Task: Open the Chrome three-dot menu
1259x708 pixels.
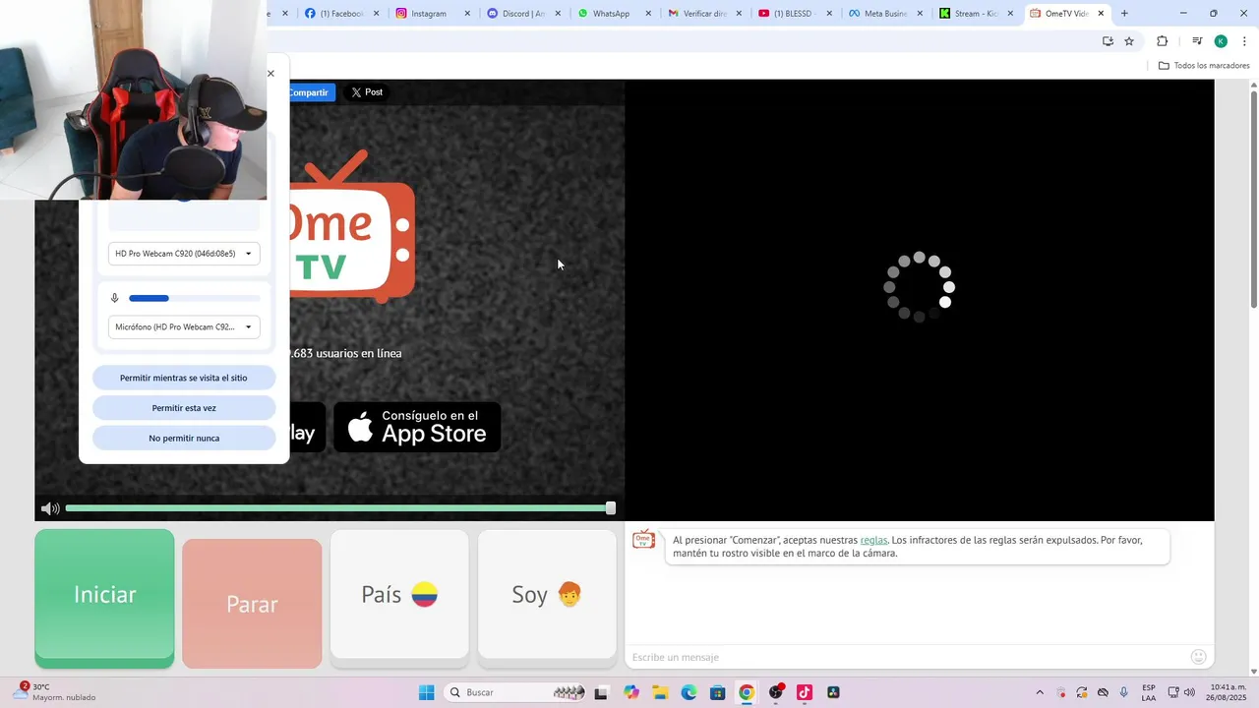Action: tap(1244, 41)
